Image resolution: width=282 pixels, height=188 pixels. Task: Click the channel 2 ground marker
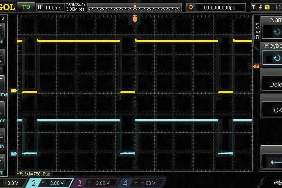click(14, 154)
